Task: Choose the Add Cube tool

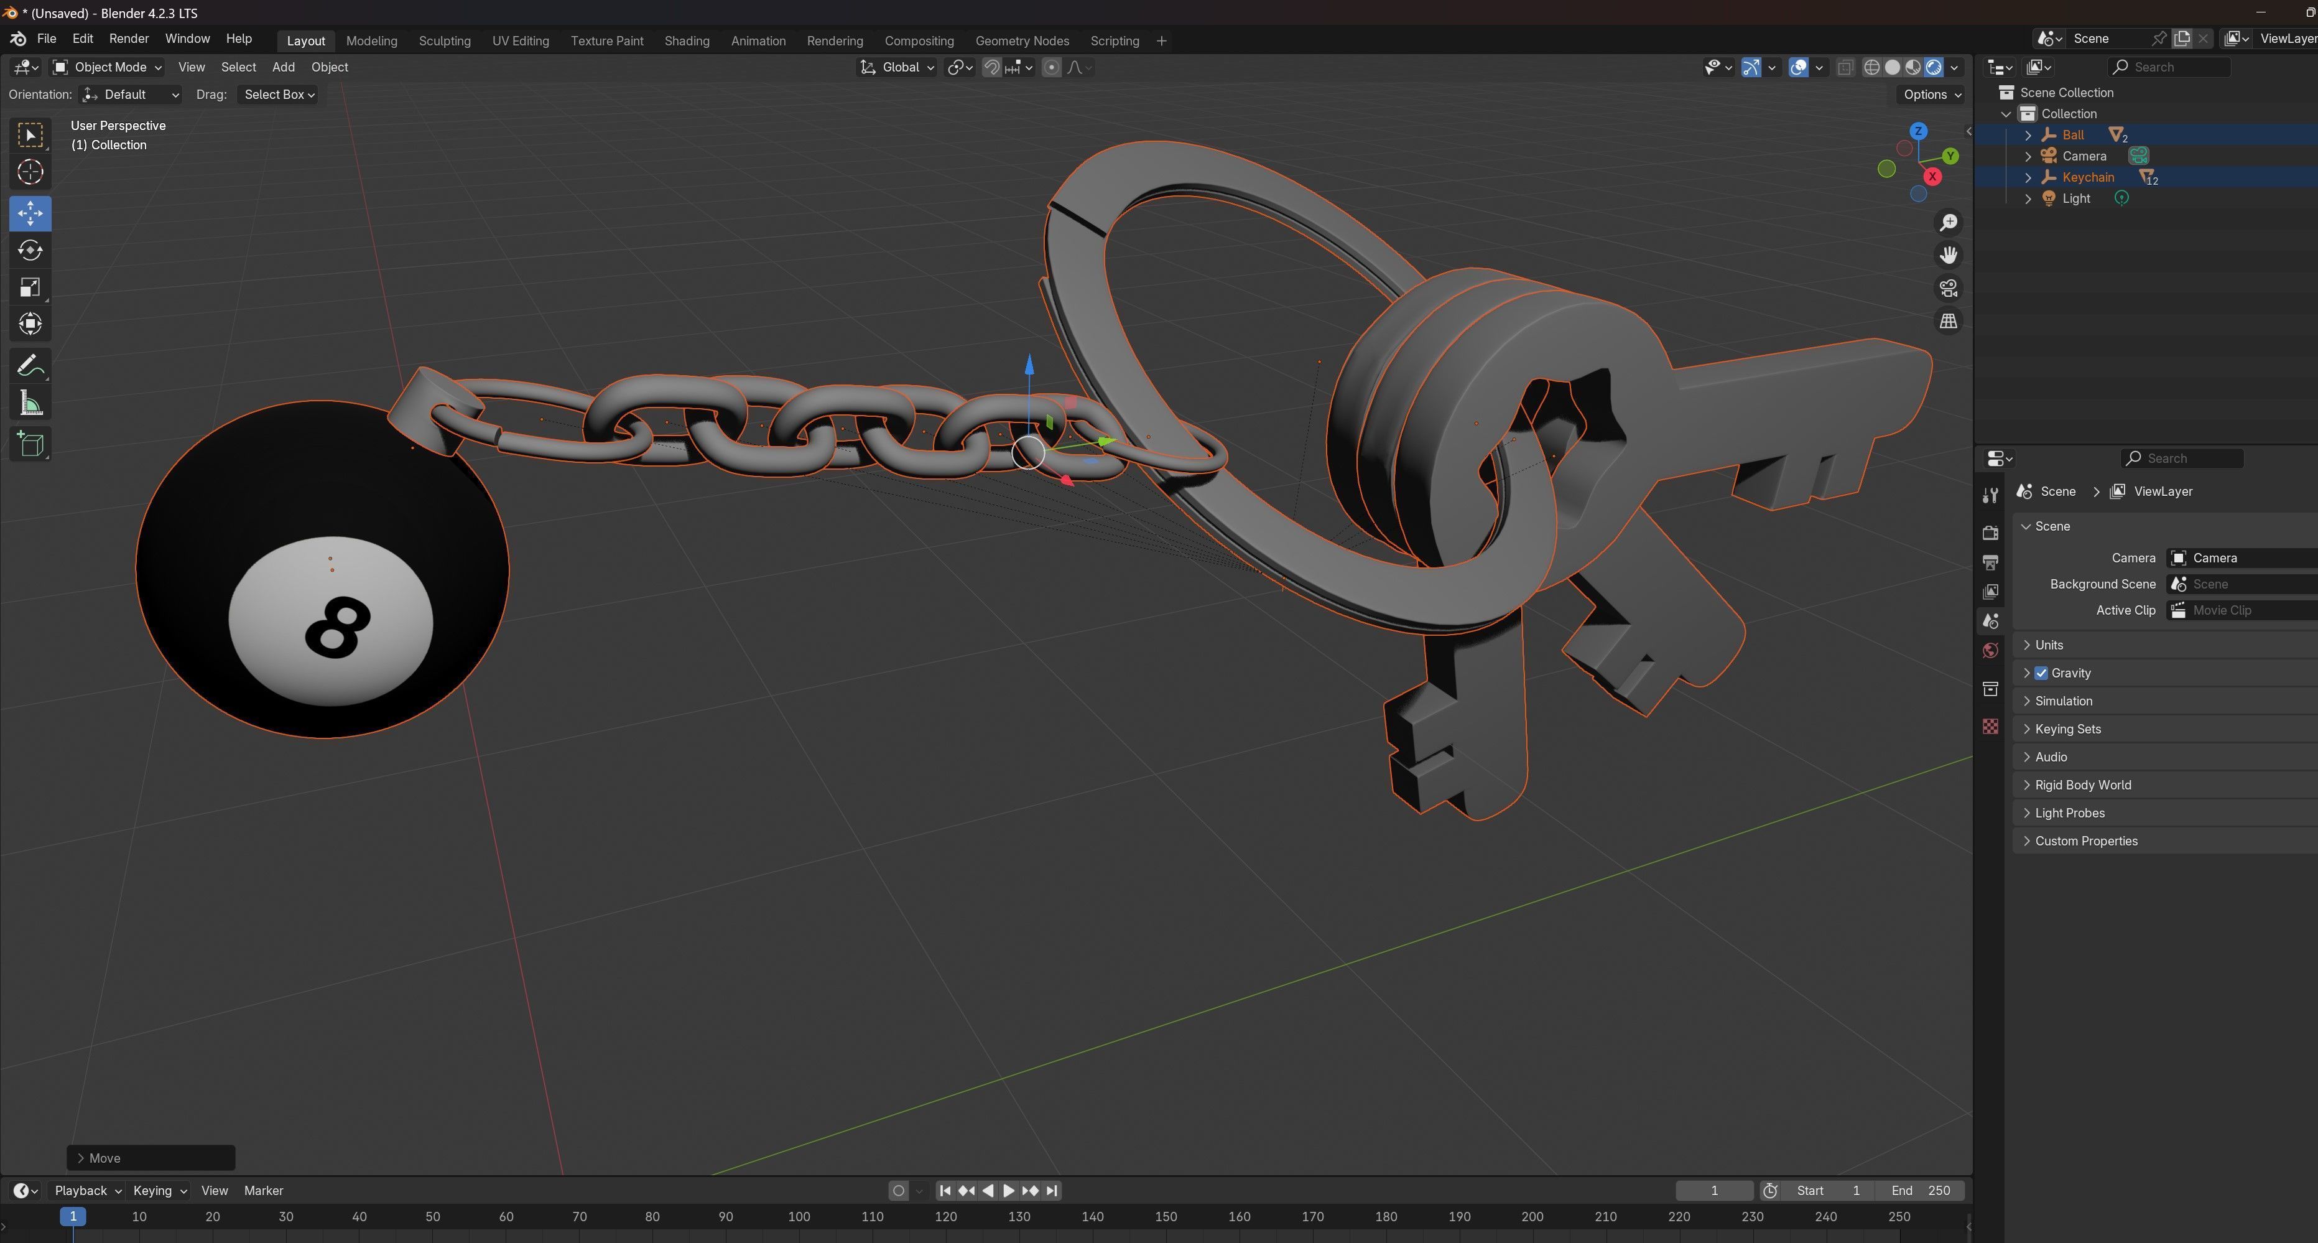Action: pyautogui.click(x=30, y=445)
